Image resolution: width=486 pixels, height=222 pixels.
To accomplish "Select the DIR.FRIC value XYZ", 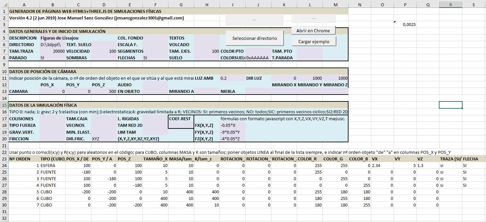I will pos(104,139).
